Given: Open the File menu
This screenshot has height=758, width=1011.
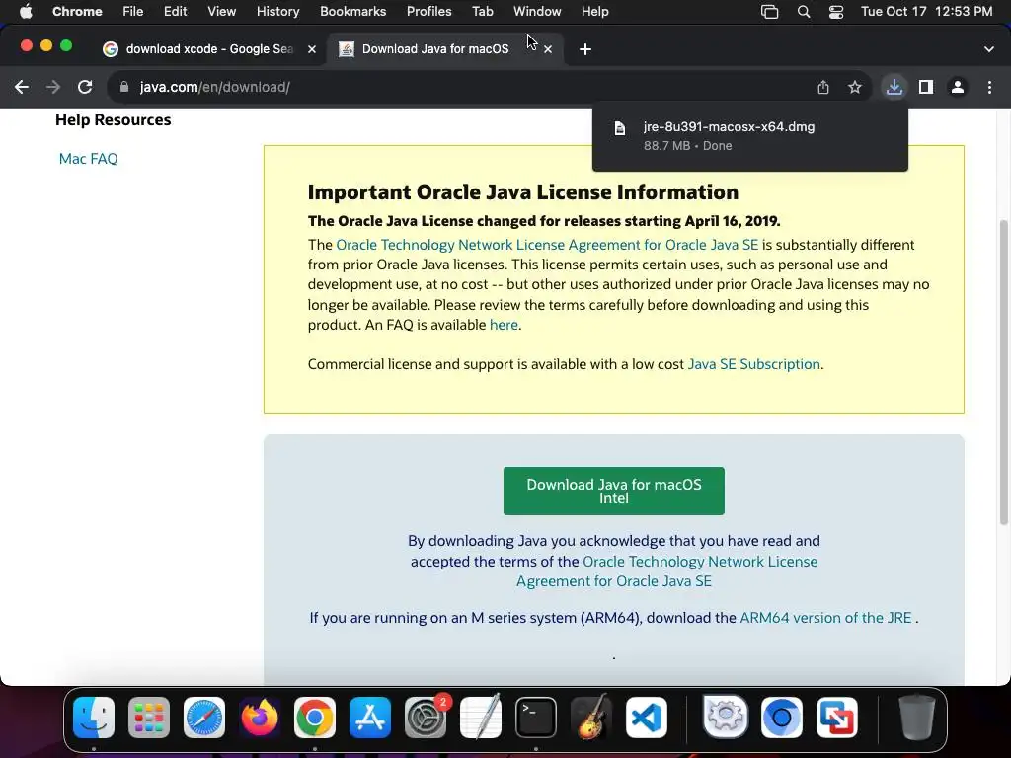Looking at the screenshot, I should [133, 12].
